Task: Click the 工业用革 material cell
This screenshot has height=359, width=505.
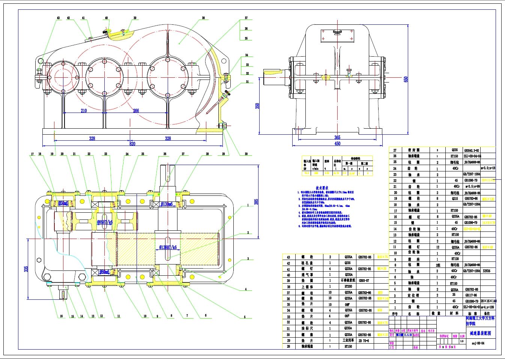Action: pyautogui.click(x=348, y=341)
